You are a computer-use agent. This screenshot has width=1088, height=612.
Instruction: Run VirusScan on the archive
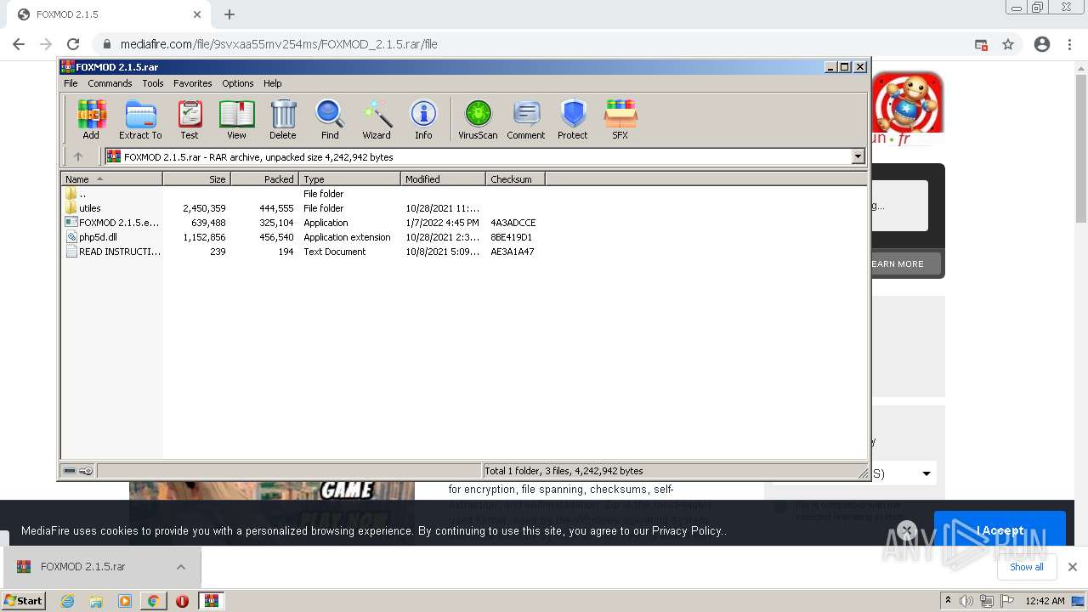[x=478, y=119]
